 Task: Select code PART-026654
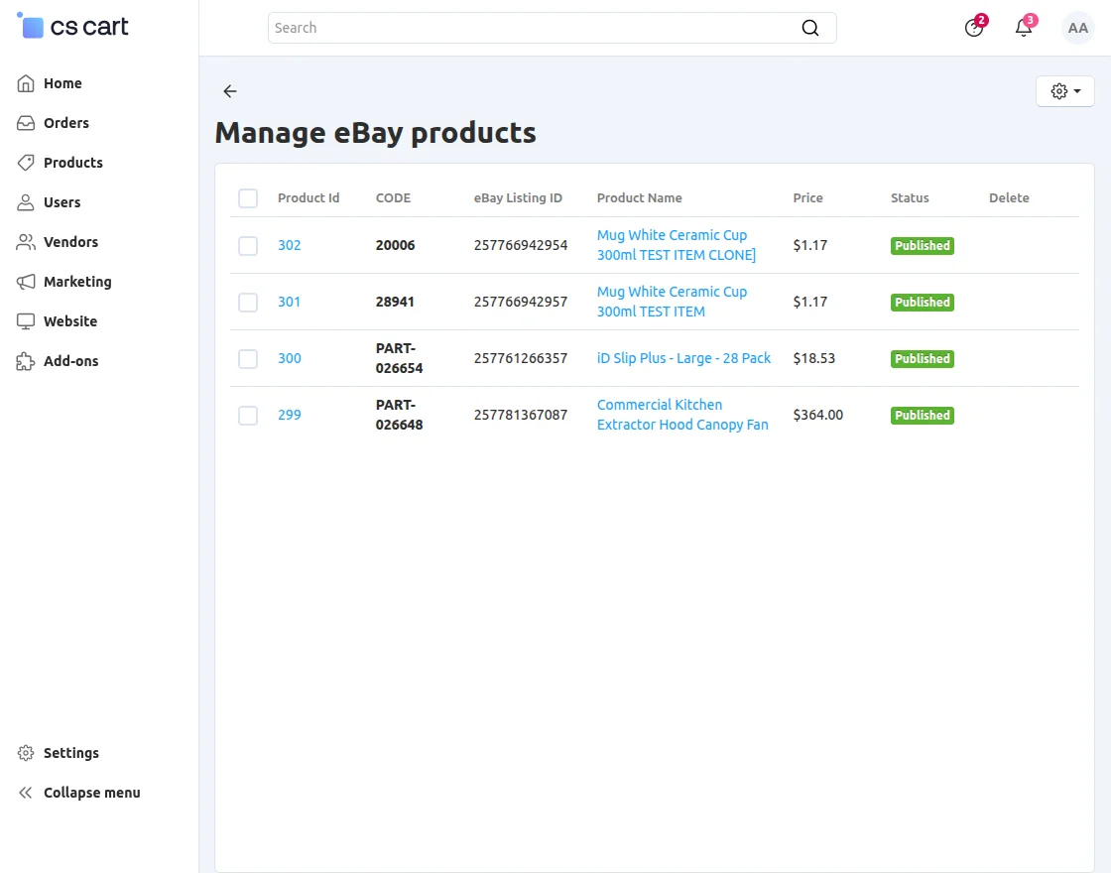[399, 358]
